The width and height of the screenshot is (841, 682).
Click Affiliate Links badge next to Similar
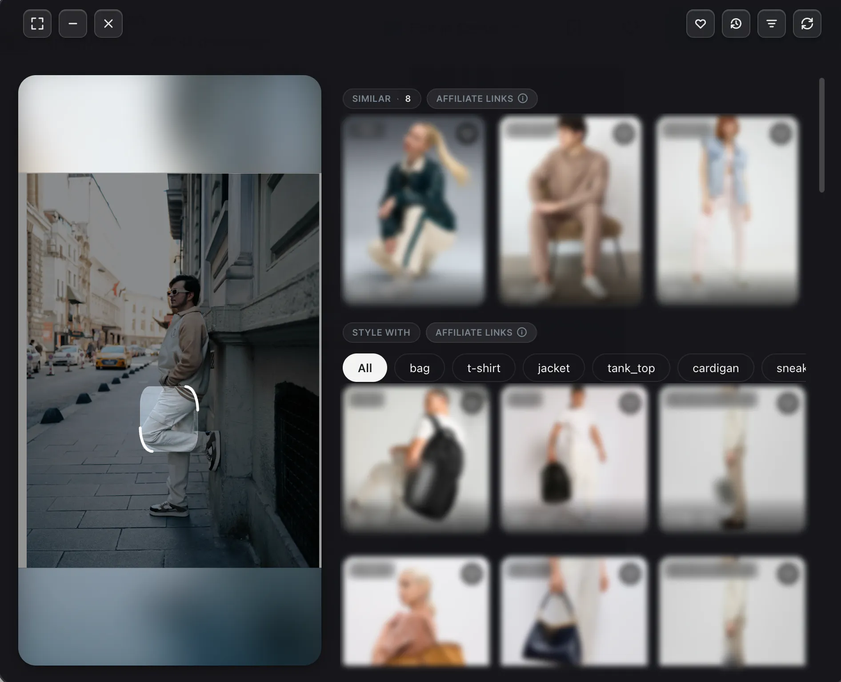[x=482, y=99]
